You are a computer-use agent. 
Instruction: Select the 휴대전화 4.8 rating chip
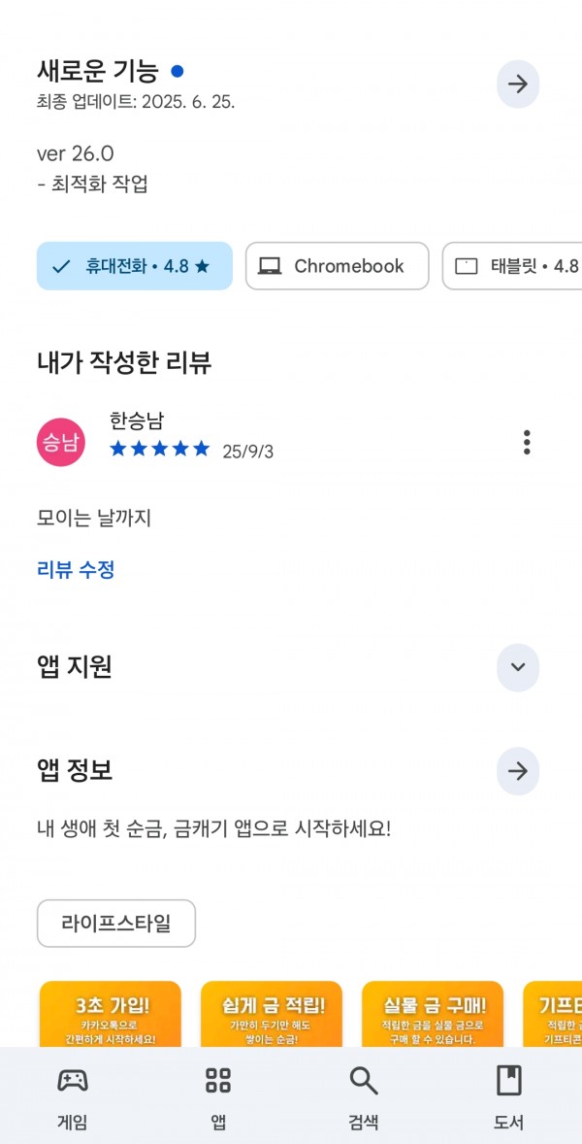point(135,266)
